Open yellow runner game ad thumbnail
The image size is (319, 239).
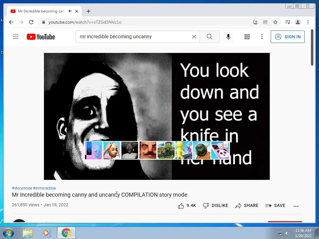coord(184,150)
